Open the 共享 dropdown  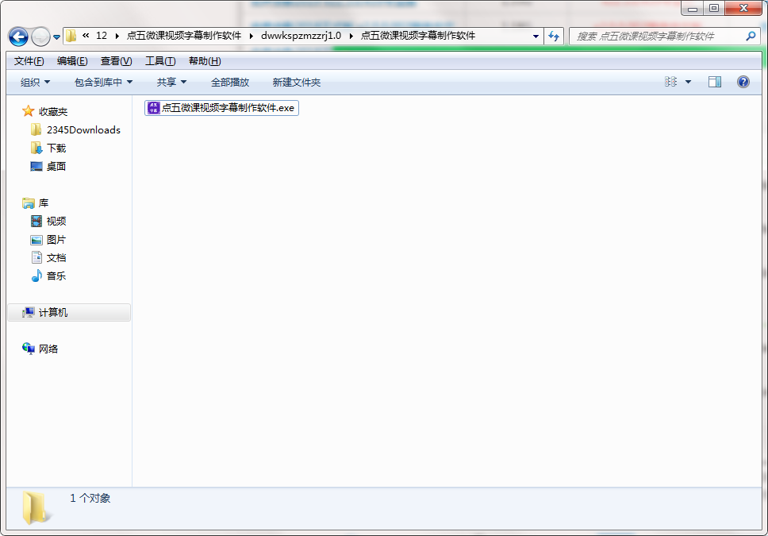[x=171, y=83]
